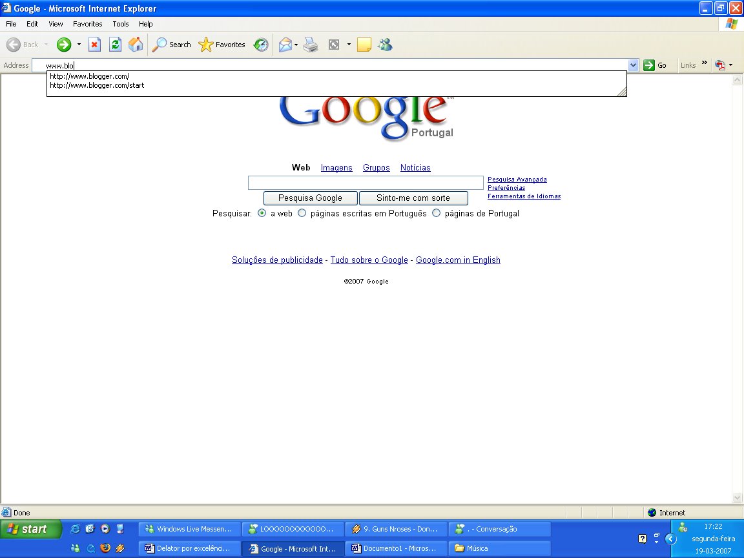This screenshot has height=558, width=744.
Task: Launch Windows Media Player from quick launch
Action: coord(105,528)
